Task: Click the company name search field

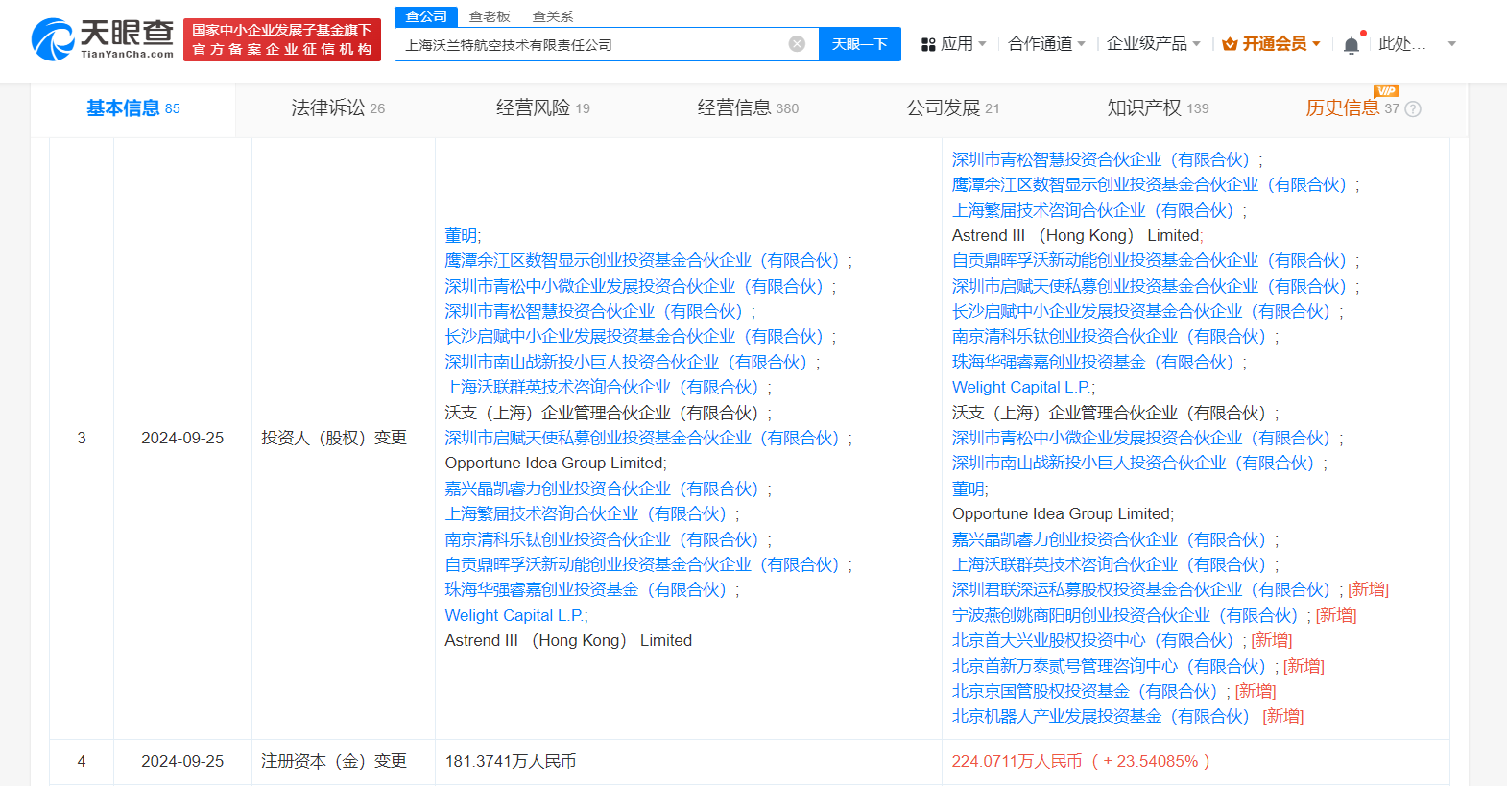Action: 607,44
